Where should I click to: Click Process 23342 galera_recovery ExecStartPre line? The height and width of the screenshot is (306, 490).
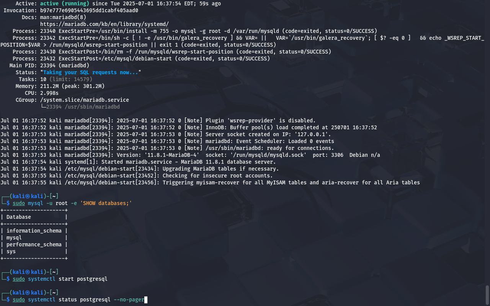(x=248, y=38)
